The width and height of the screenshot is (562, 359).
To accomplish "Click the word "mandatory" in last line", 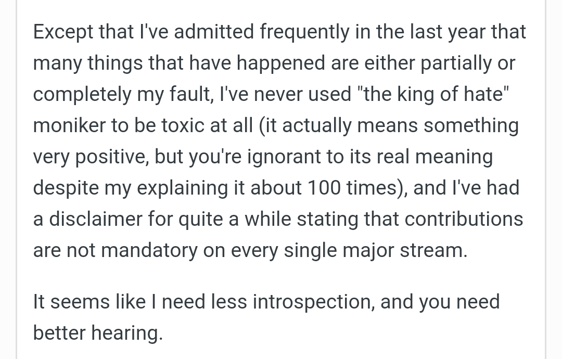I will pyautogui.click(x=149, y=250).
